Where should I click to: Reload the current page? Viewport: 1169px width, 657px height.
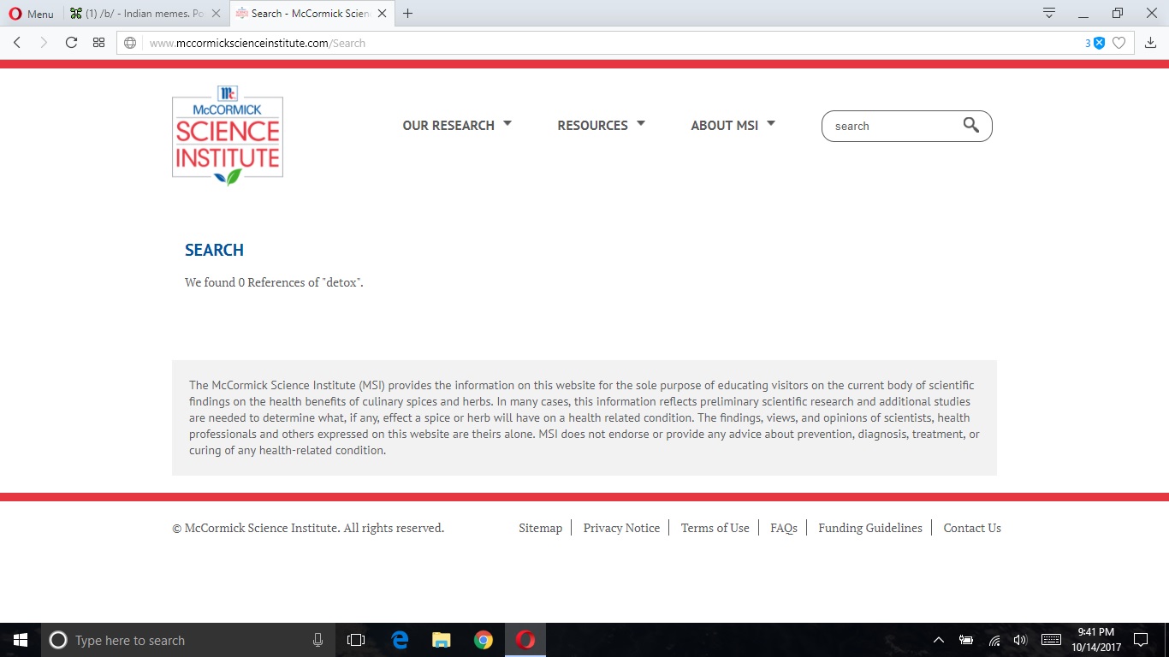point(71,43)
